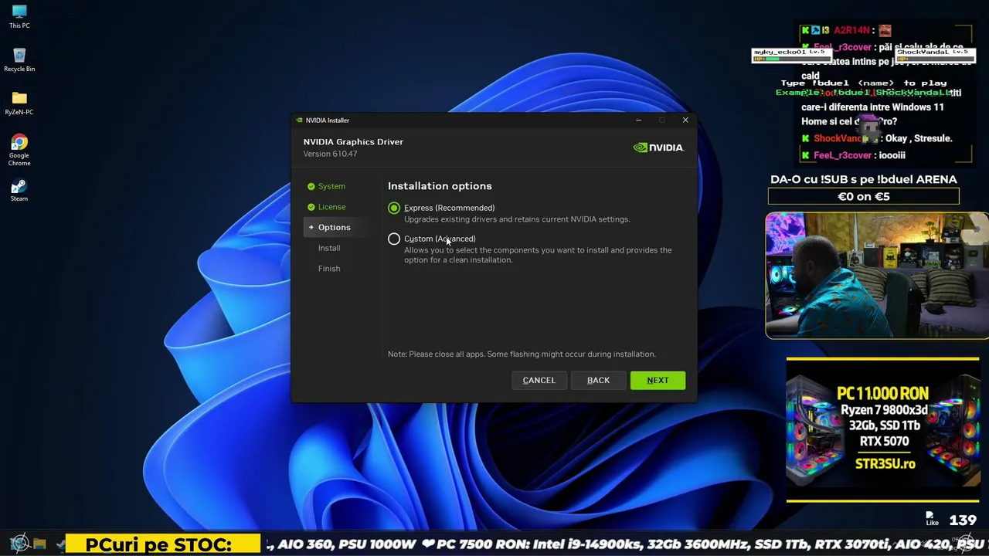Go BACK to the previous installer step
989x556 pixels.
(598, 380)
